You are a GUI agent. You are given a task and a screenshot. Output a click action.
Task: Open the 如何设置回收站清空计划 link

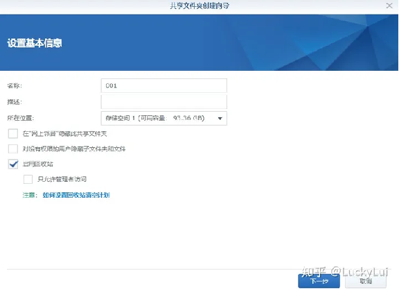(76, 195)
